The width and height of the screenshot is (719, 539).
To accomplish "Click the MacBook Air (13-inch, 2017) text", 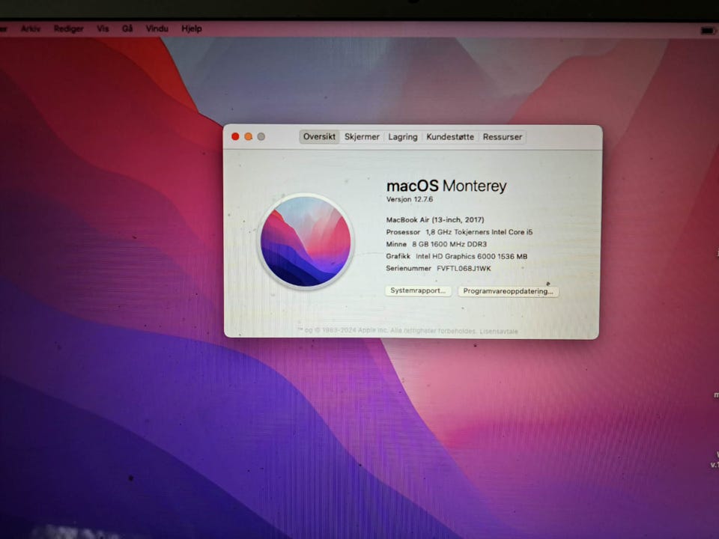I will (x=435, y=220).
